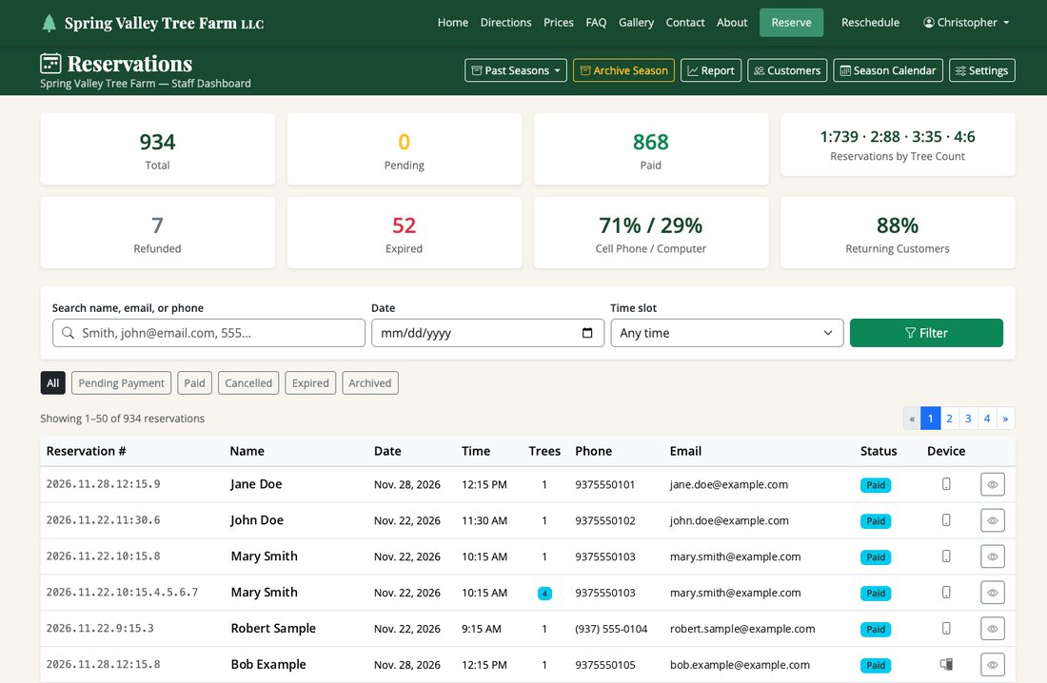Click the 934 Total stat card
Image resolution: width=1047 pixels, height=683 pixels.
coord(158,149)
